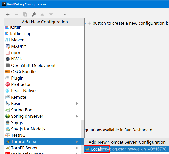Choose Local Tomcat Server configuration
The height and width of the screenshot is (154, 169).
click(x=127, y=149)
